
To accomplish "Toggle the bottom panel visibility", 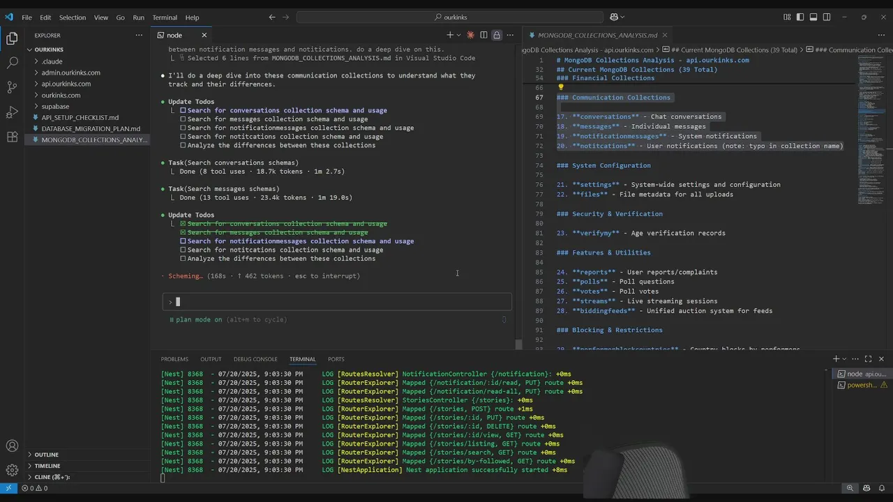I will pyautogui.click(x=813, y=17).
